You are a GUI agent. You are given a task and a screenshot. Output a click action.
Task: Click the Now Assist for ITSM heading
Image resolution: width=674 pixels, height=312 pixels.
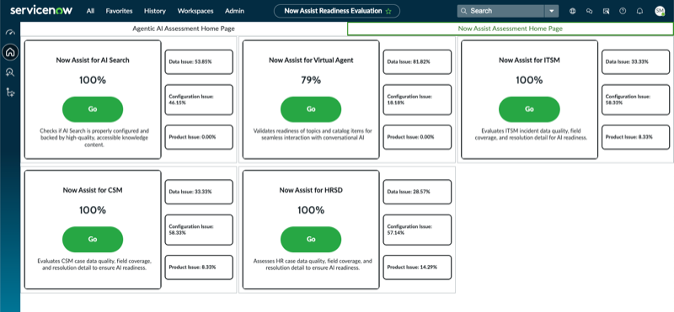pos(529,61)
